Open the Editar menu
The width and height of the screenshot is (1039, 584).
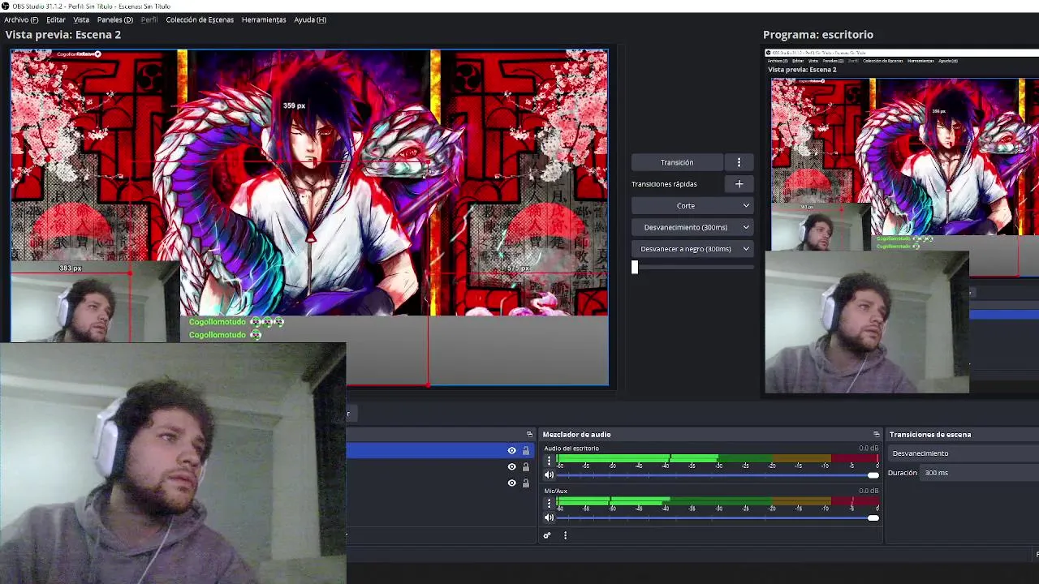coord(56,19)
